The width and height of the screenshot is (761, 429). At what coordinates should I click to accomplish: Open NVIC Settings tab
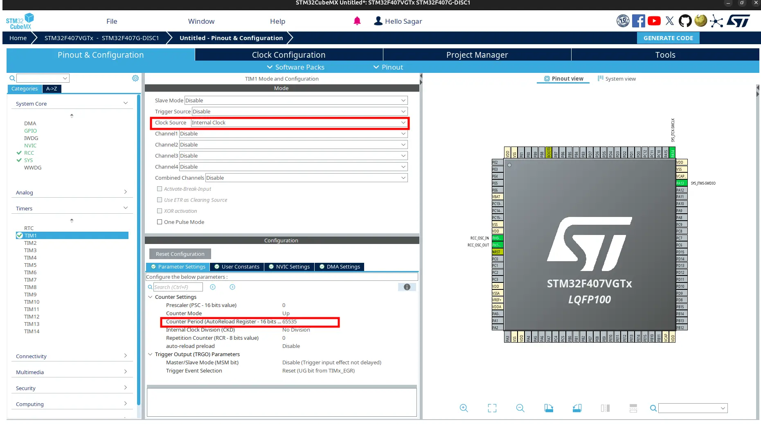(x=289, y=266)
